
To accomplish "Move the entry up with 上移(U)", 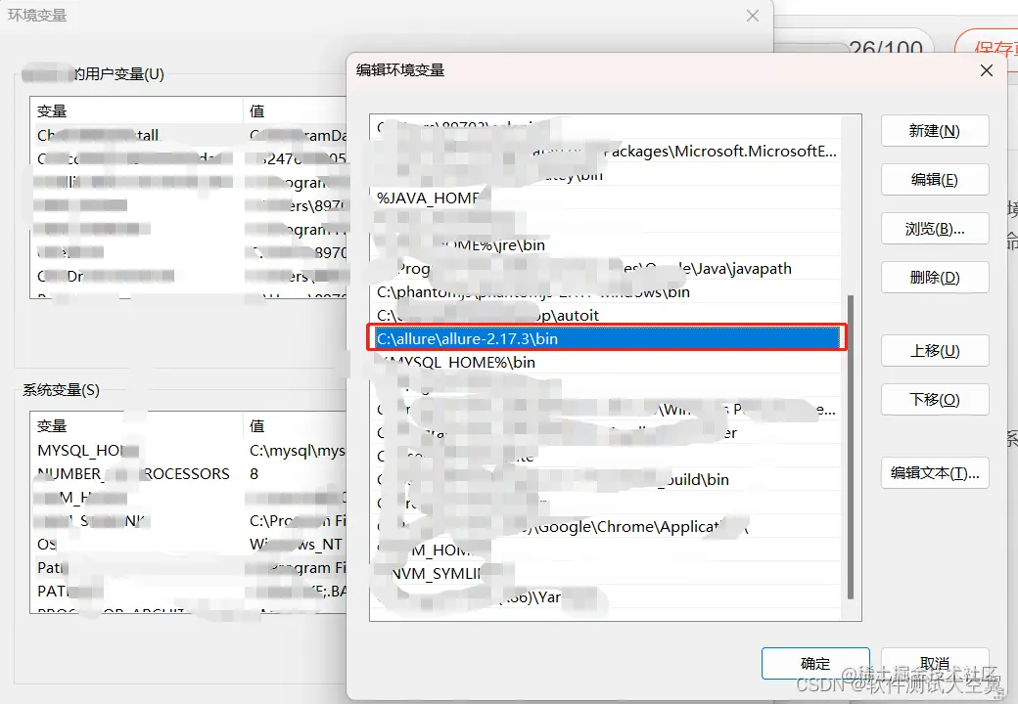I will 934,351.
